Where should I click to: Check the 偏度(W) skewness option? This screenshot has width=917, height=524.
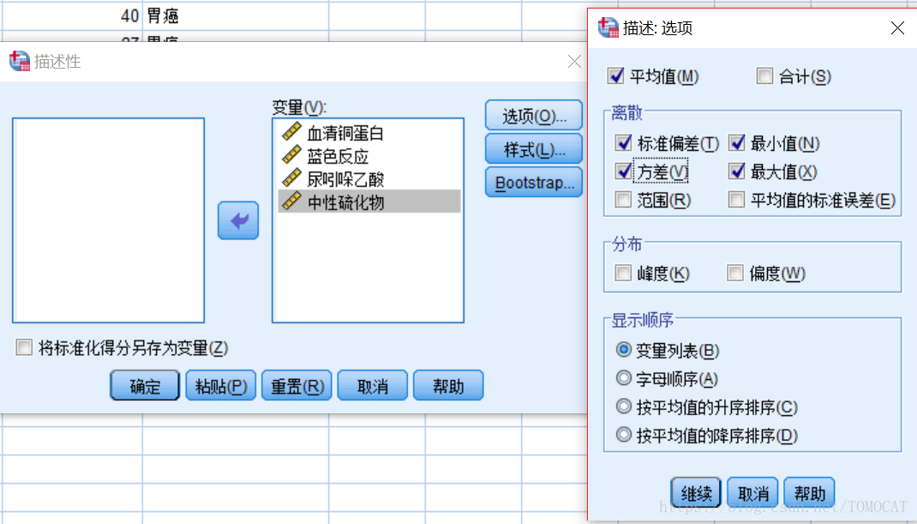click(735, 273)
